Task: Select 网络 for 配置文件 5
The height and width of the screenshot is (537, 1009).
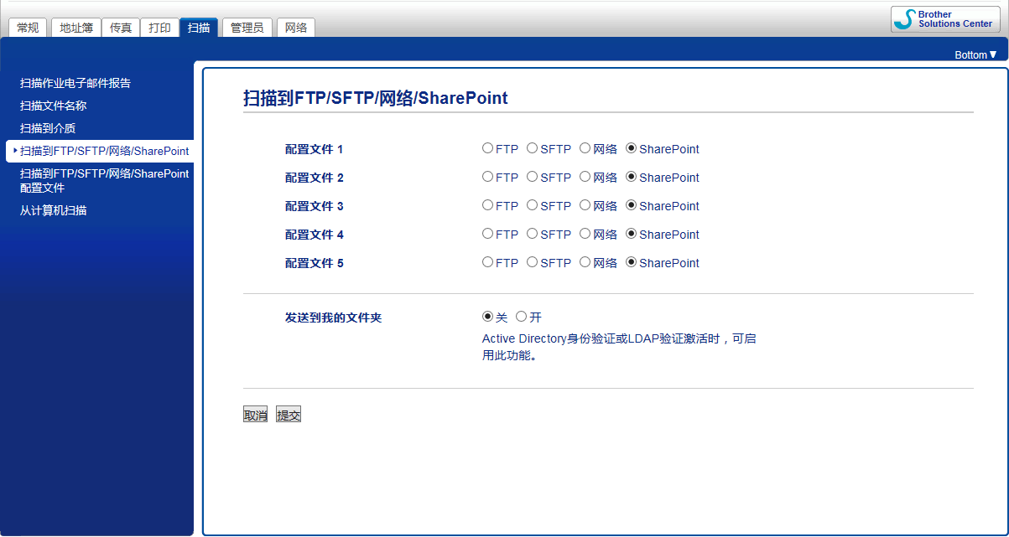Action: pos(585,263)
